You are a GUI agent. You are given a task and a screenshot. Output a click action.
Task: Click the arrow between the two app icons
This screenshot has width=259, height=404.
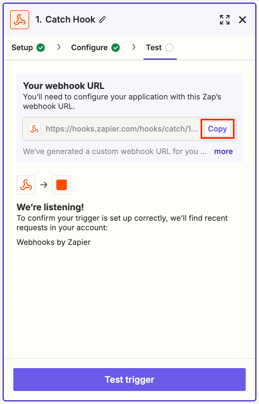coord(44,185)
